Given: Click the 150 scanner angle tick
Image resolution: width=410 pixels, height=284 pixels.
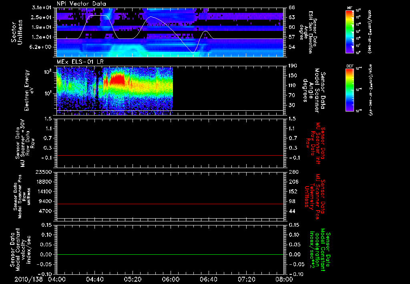Looking at the screenshot, I should [293, 76].
